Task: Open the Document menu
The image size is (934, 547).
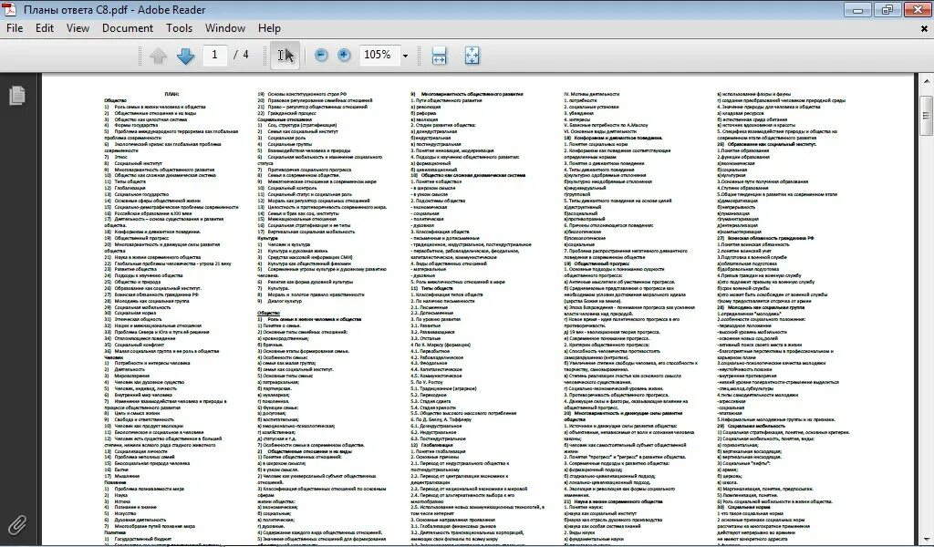Action: click(128, 28)
